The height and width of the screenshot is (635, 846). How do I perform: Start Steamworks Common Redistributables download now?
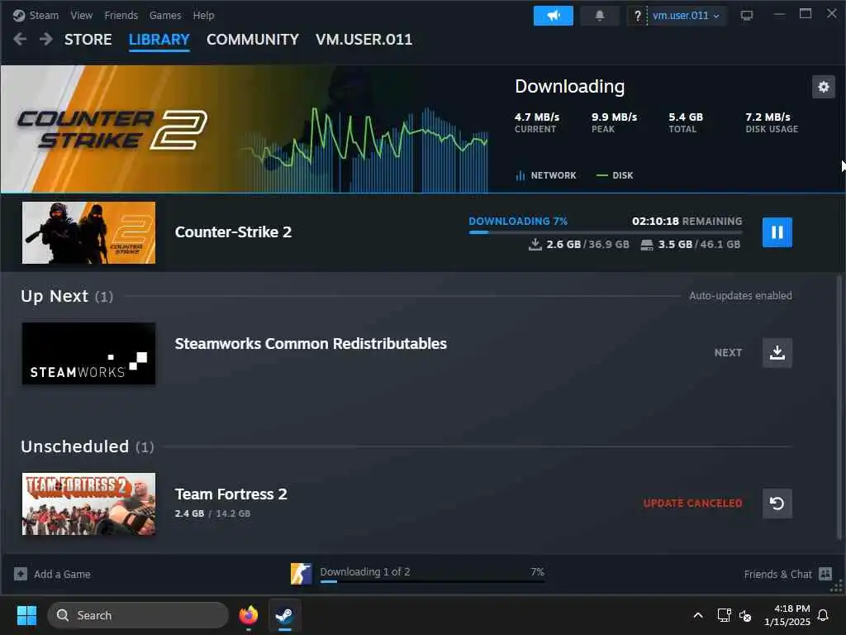(x=777, y=352)
